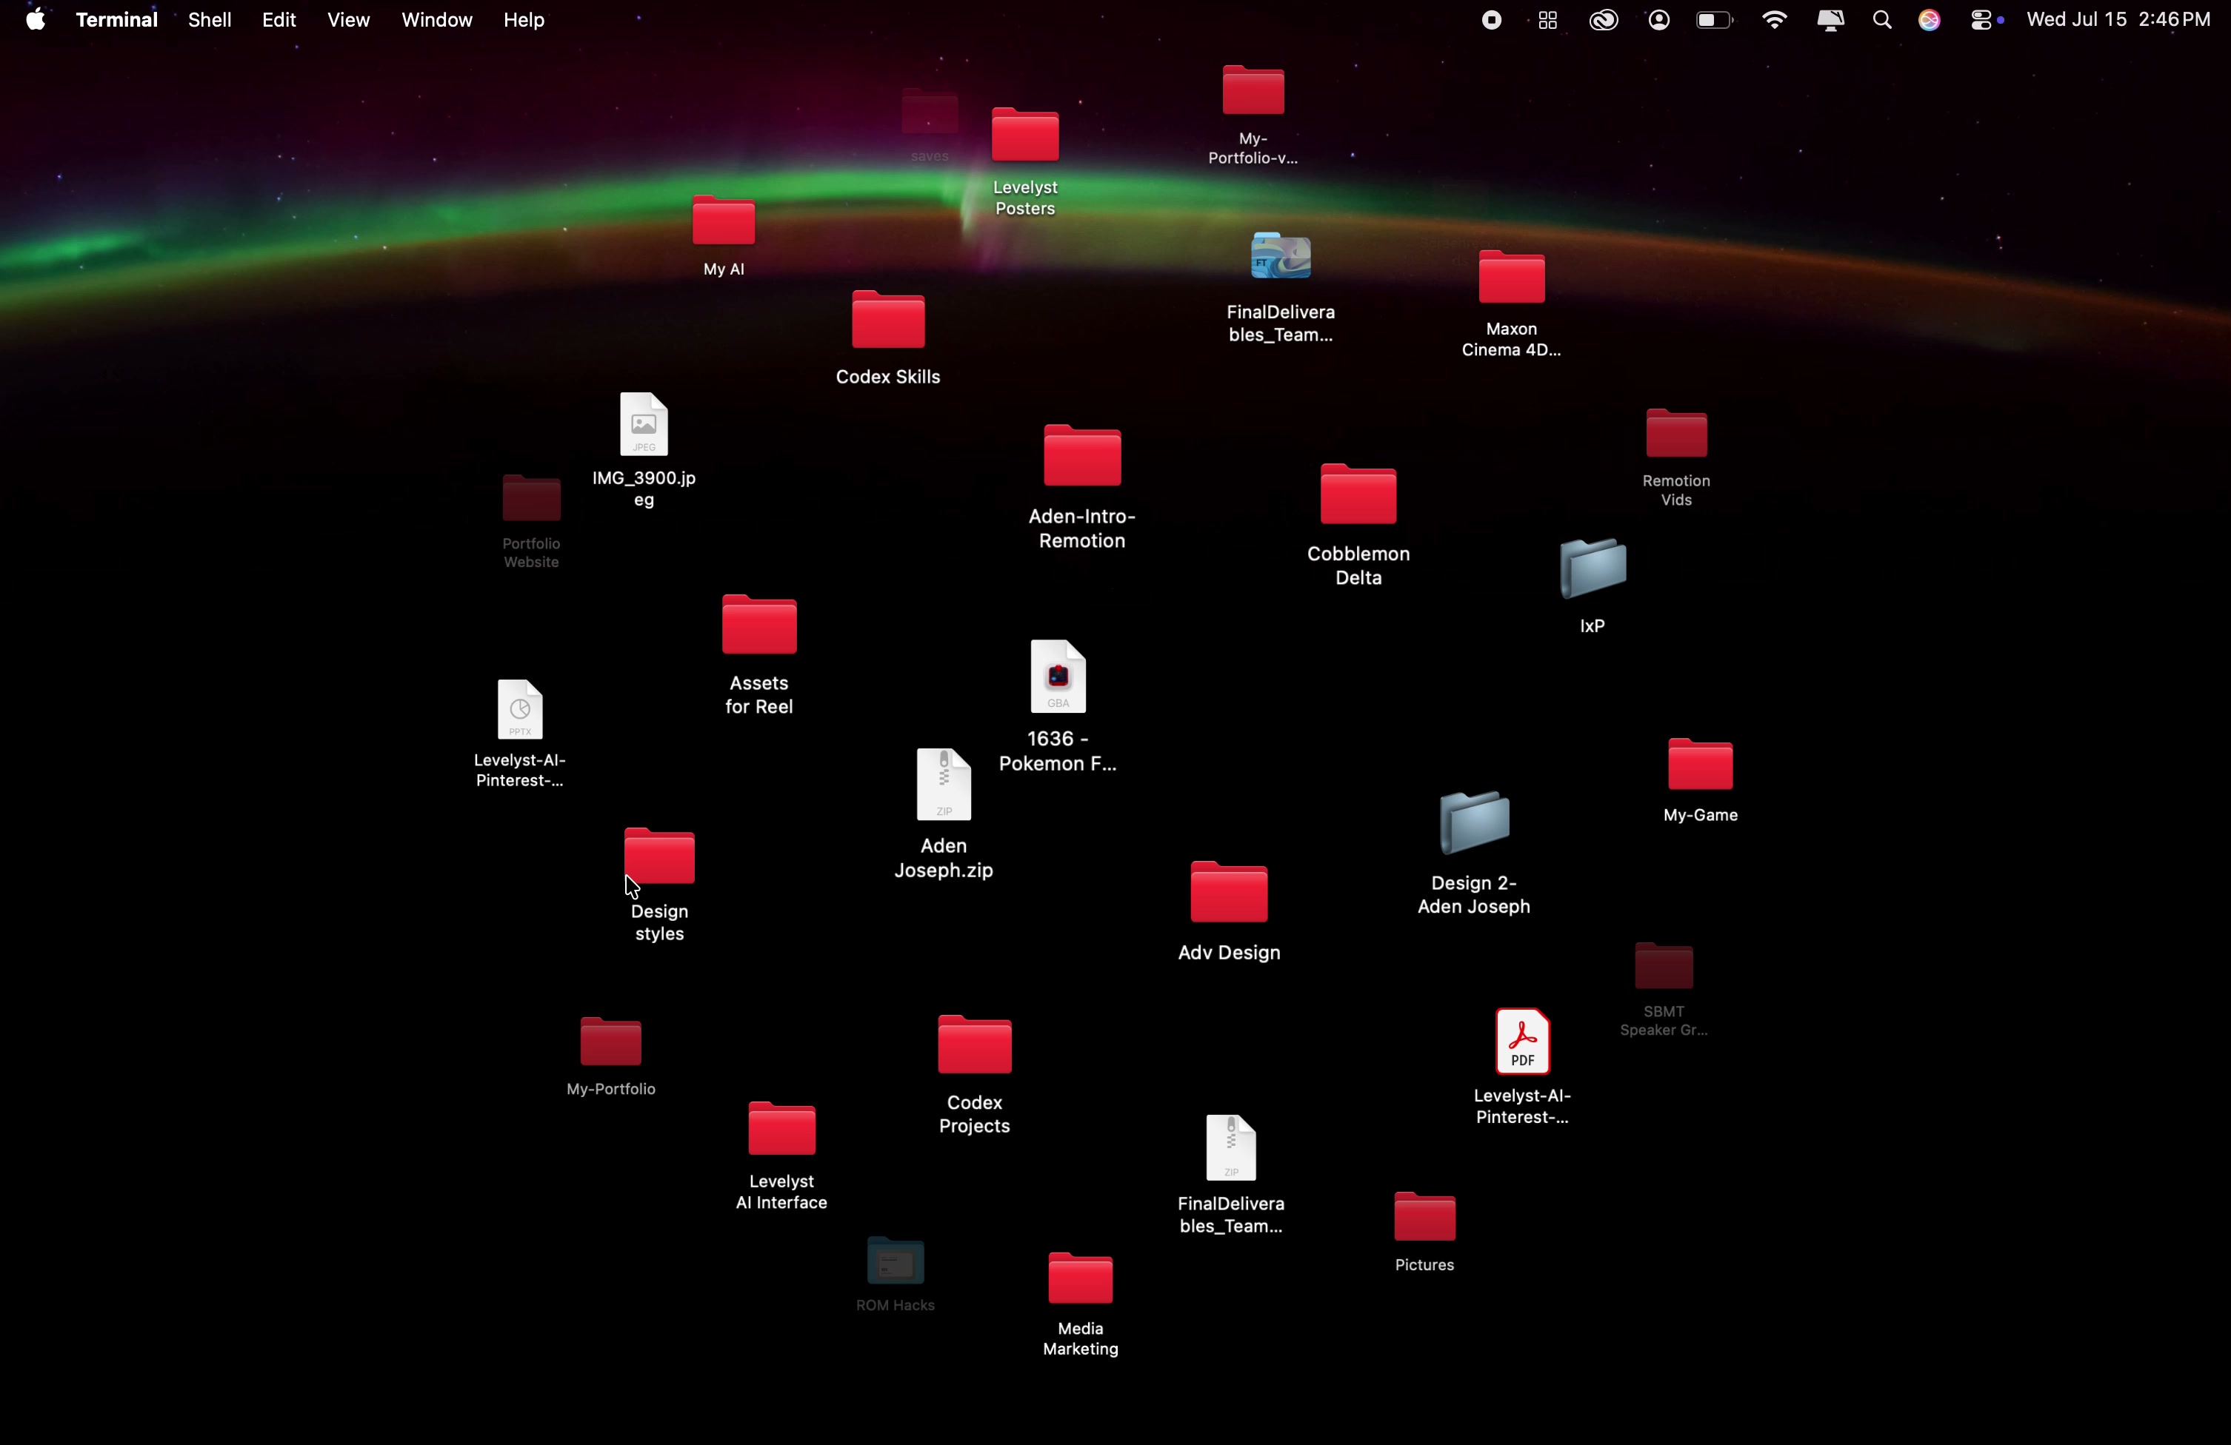Click the user account icon in menu bar
2231x1445 pixels.
(1659, 20)
